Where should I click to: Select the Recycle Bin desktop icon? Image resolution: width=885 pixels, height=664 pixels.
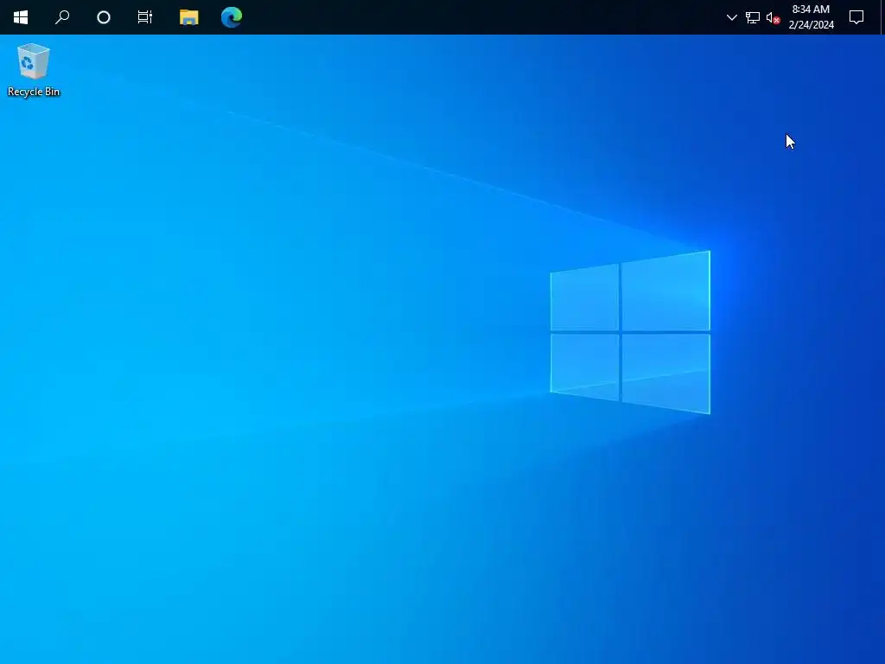pos(34,70)
